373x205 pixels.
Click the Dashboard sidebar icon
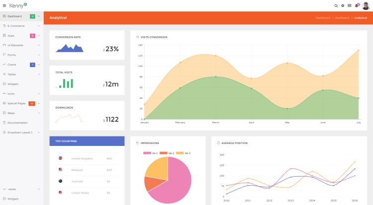[x=4, y=16]
